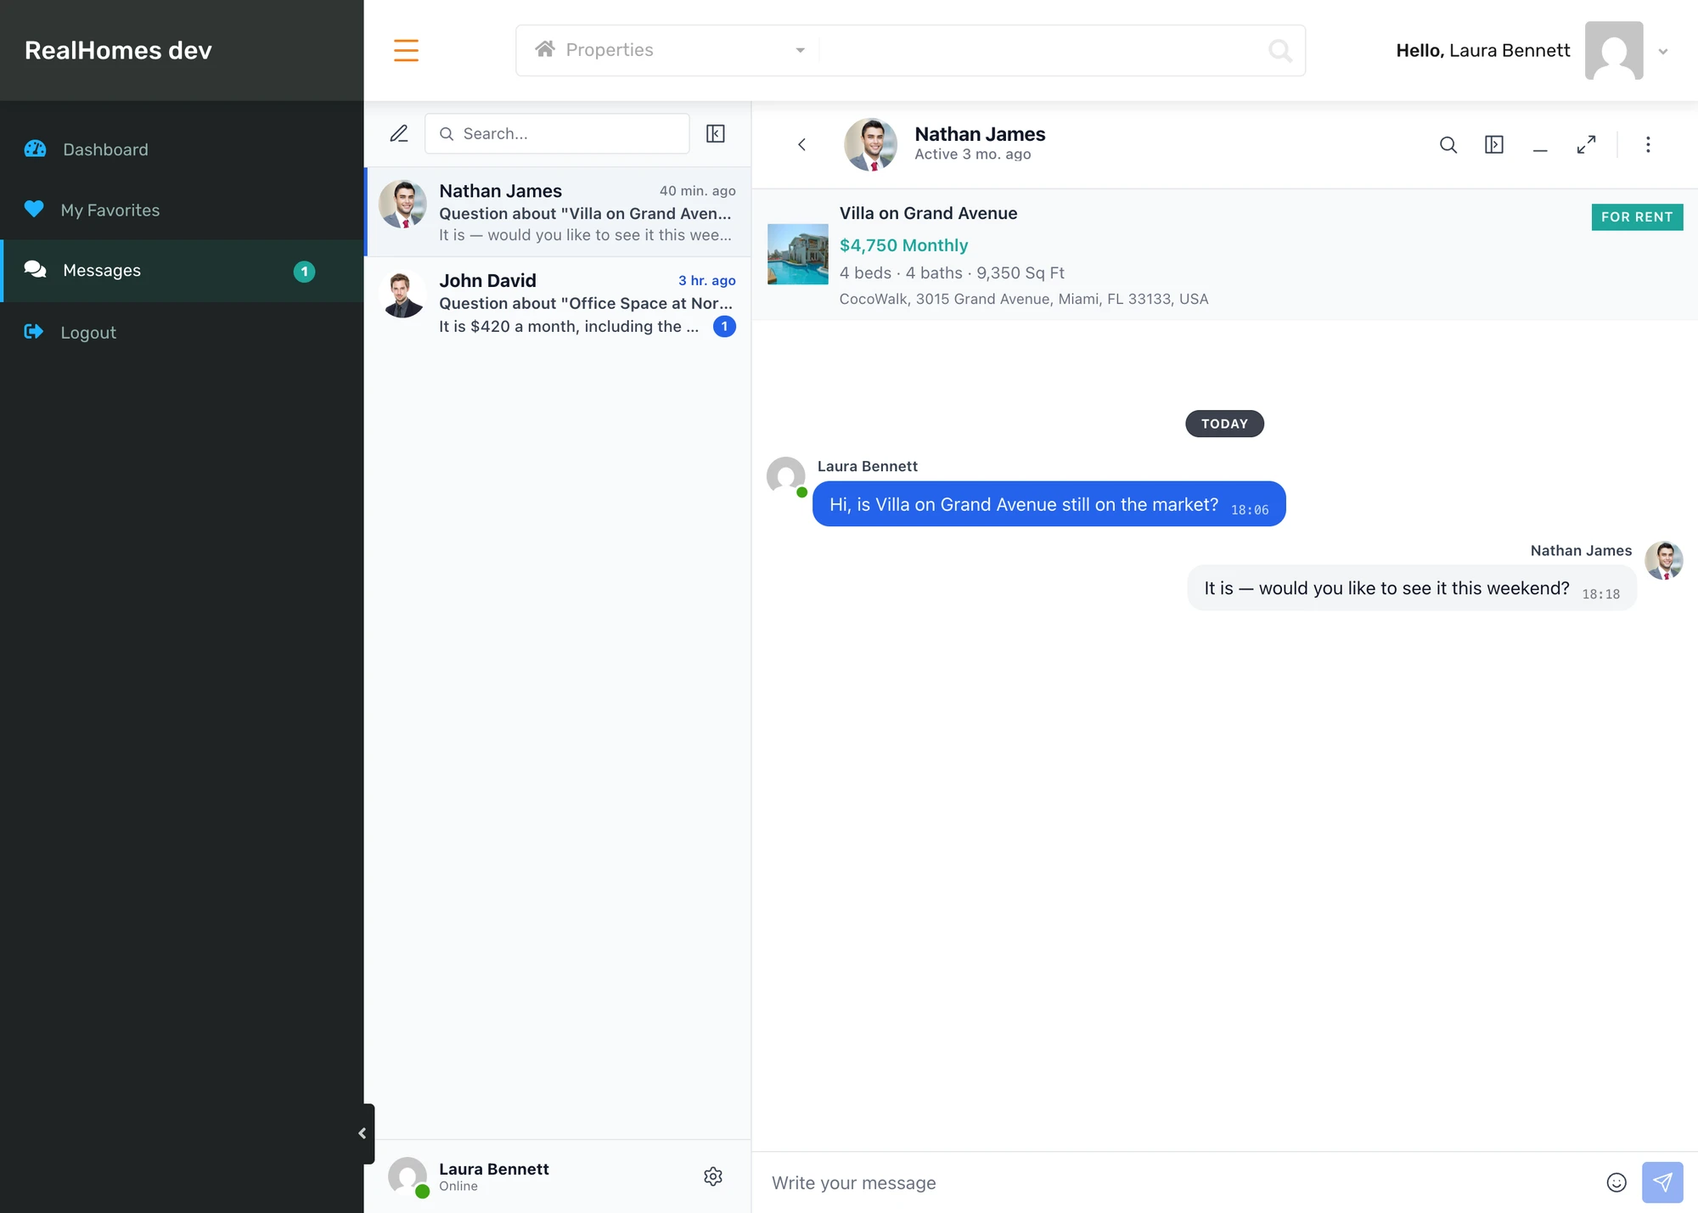Open the three-dot chat options menu
1698x1213 pixels.
(x=1648, y=145)
